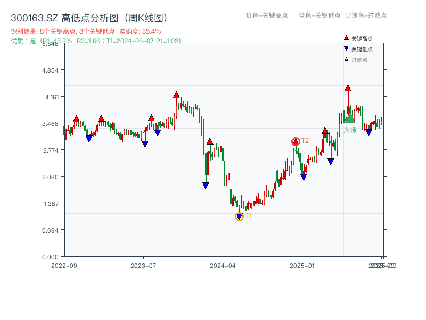Select the red-circled T2 marker
This screenshot has width=426, height=320.
click(296, 141)
